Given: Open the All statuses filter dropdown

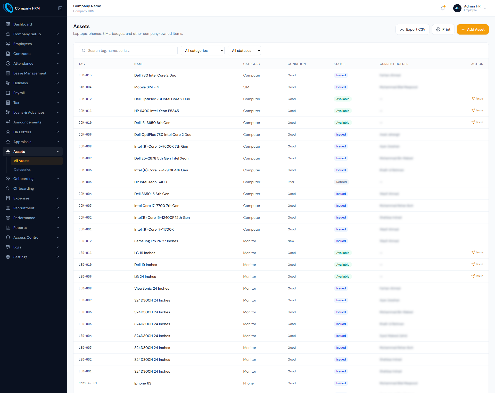Looking at the screenshot, I should pos(244,51).
